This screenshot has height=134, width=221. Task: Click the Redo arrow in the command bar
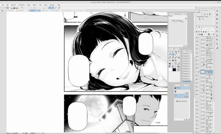click(25, 8)
